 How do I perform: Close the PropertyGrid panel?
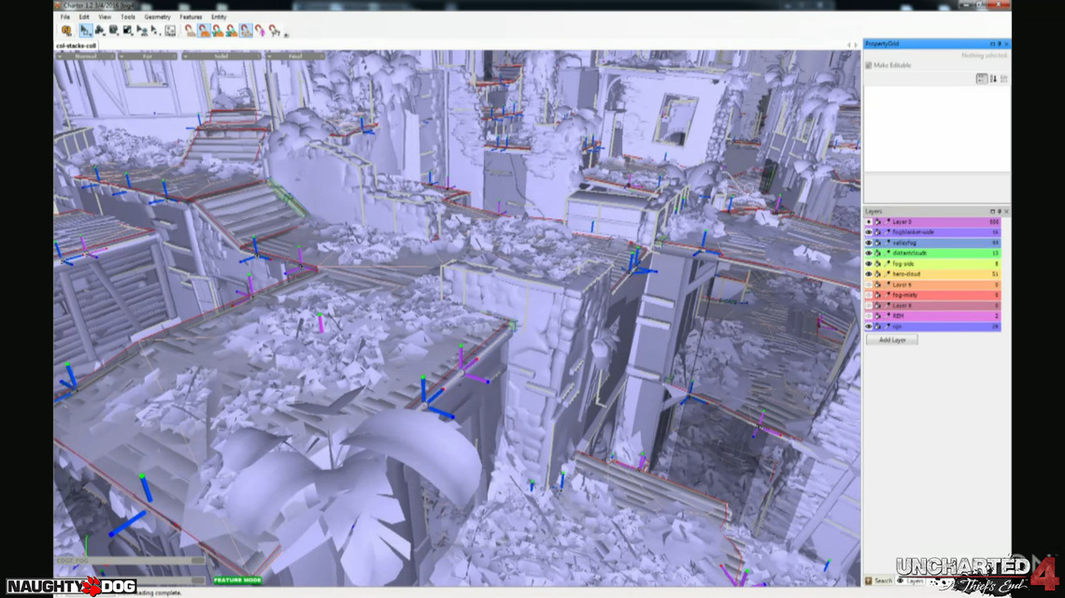[1006, 44]
